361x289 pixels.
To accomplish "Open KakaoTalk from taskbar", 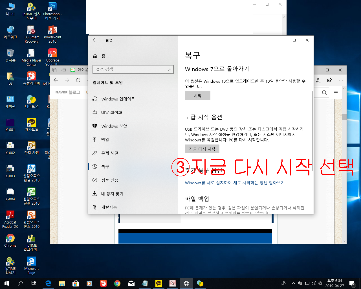I will coord(159,283).
